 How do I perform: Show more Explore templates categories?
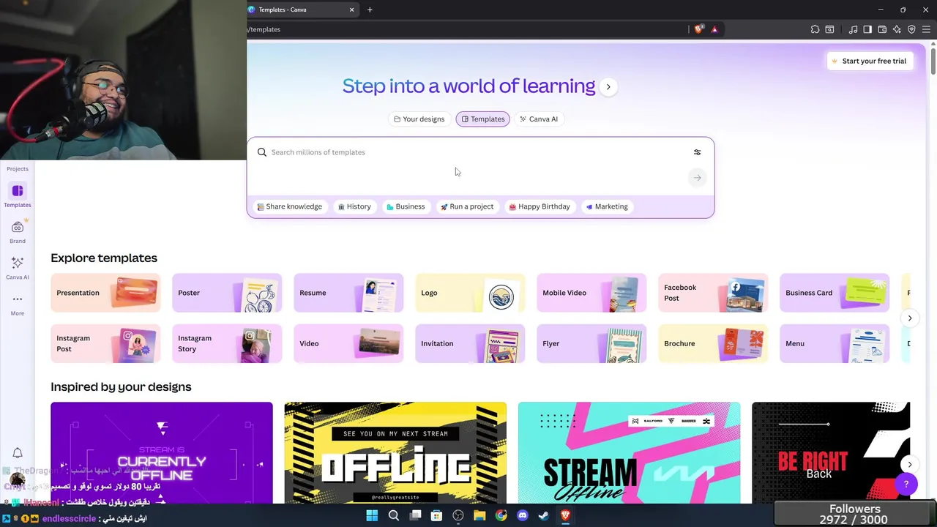click(x=909, y=318)
